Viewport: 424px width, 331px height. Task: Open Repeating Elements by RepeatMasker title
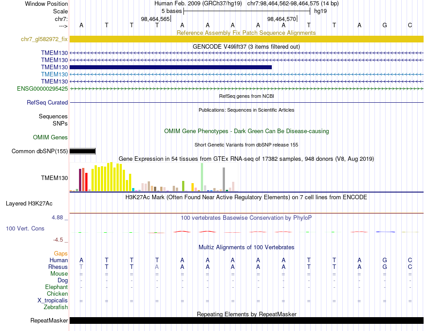(x=246, y=314)
